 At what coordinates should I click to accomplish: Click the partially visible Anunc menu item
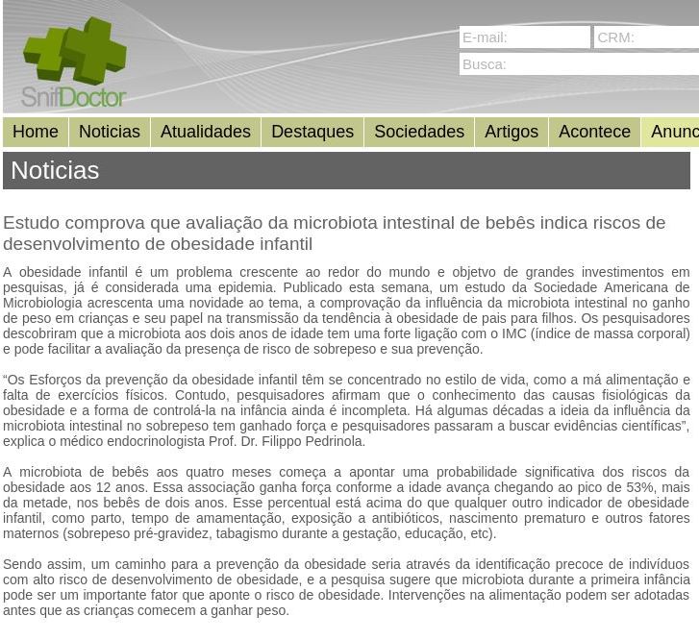(x=673, y=132)
